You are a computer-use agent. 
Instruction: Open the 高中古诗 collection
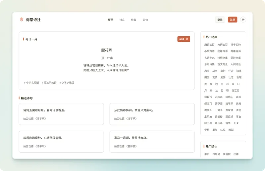tap(236, 51)
